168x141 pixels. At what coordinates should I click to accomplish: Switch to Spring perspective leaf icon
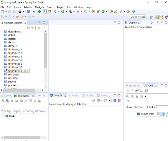coord(157,17)
